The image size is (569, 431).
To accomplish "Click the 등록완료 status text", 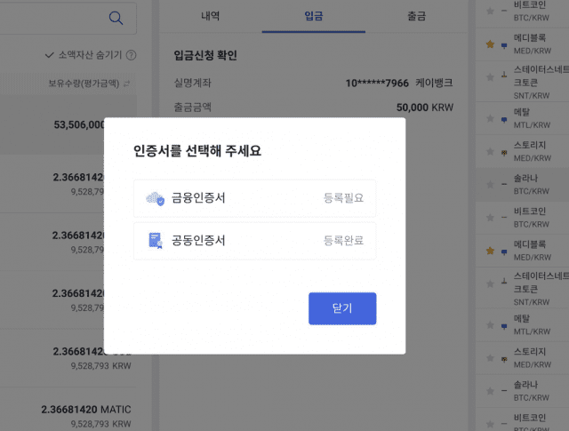I will coord(343,241).
